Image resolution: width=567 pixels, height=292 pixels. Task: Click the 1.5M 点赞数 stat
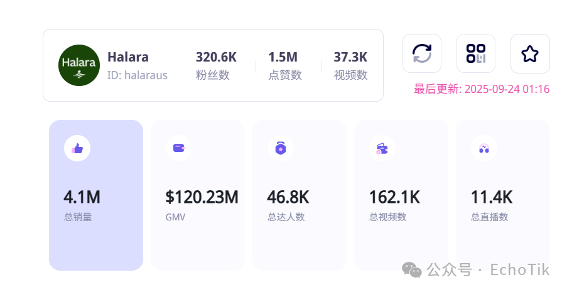tap(284, 65)
